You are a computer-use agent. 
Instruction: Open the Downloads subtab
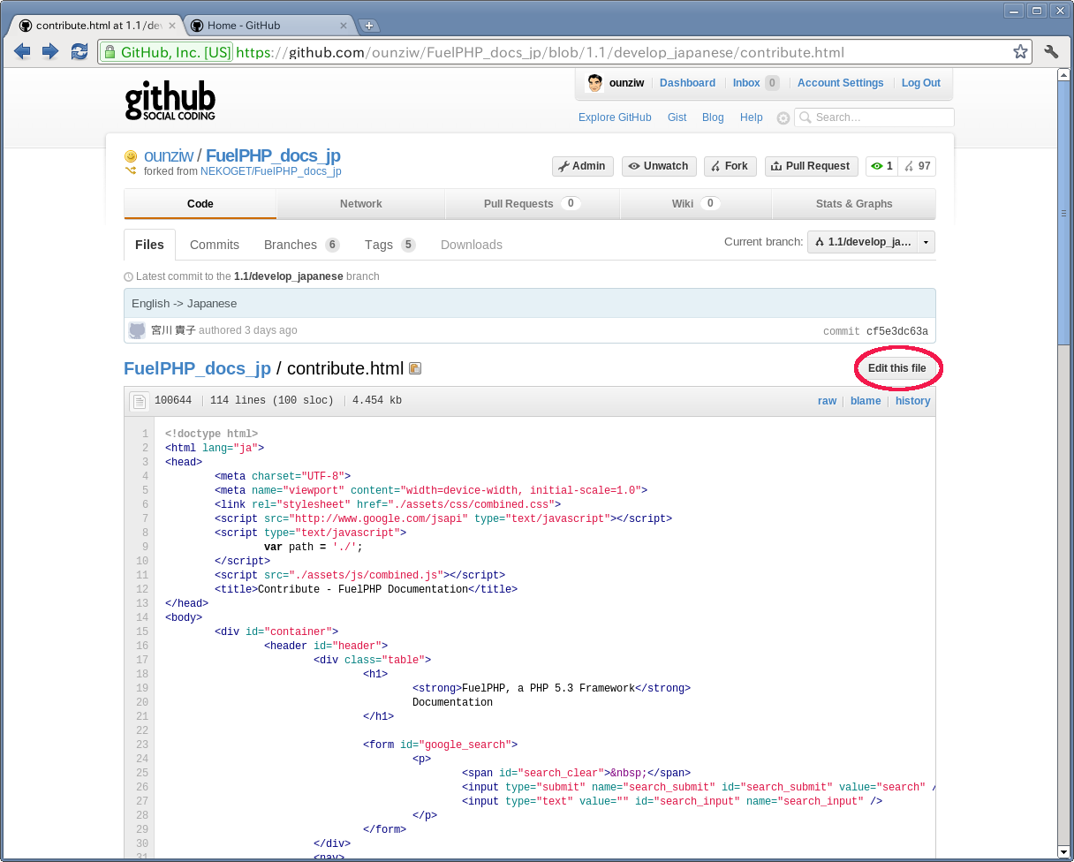pos(472,245)
